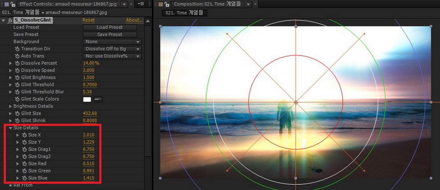440x190 pixels.
Task: Open the Auto Trans dropdown
Action: [112, 56]
